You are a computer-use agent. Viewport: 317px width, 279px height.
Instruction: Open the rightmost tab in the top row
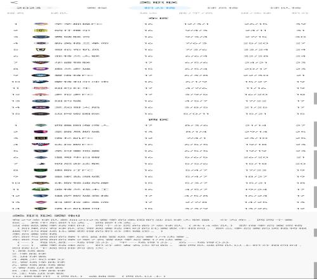285,8
